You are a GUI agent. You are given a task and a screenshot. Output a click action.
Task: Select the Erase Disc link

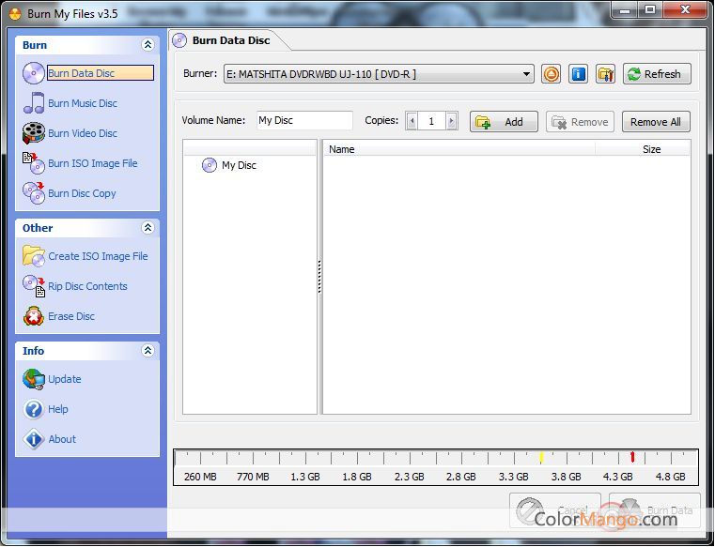71,316
